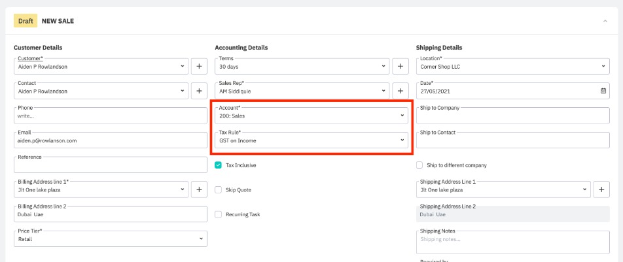623x262 pixels.
Task: Tick the Recurring Task checkbox
Action: (x=219, y=214)
